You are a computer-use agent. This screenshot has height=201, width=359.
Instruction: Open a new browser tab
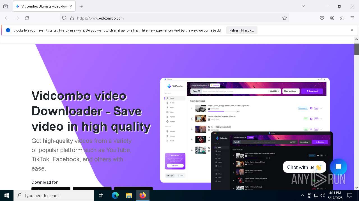[x=81, y=6]
